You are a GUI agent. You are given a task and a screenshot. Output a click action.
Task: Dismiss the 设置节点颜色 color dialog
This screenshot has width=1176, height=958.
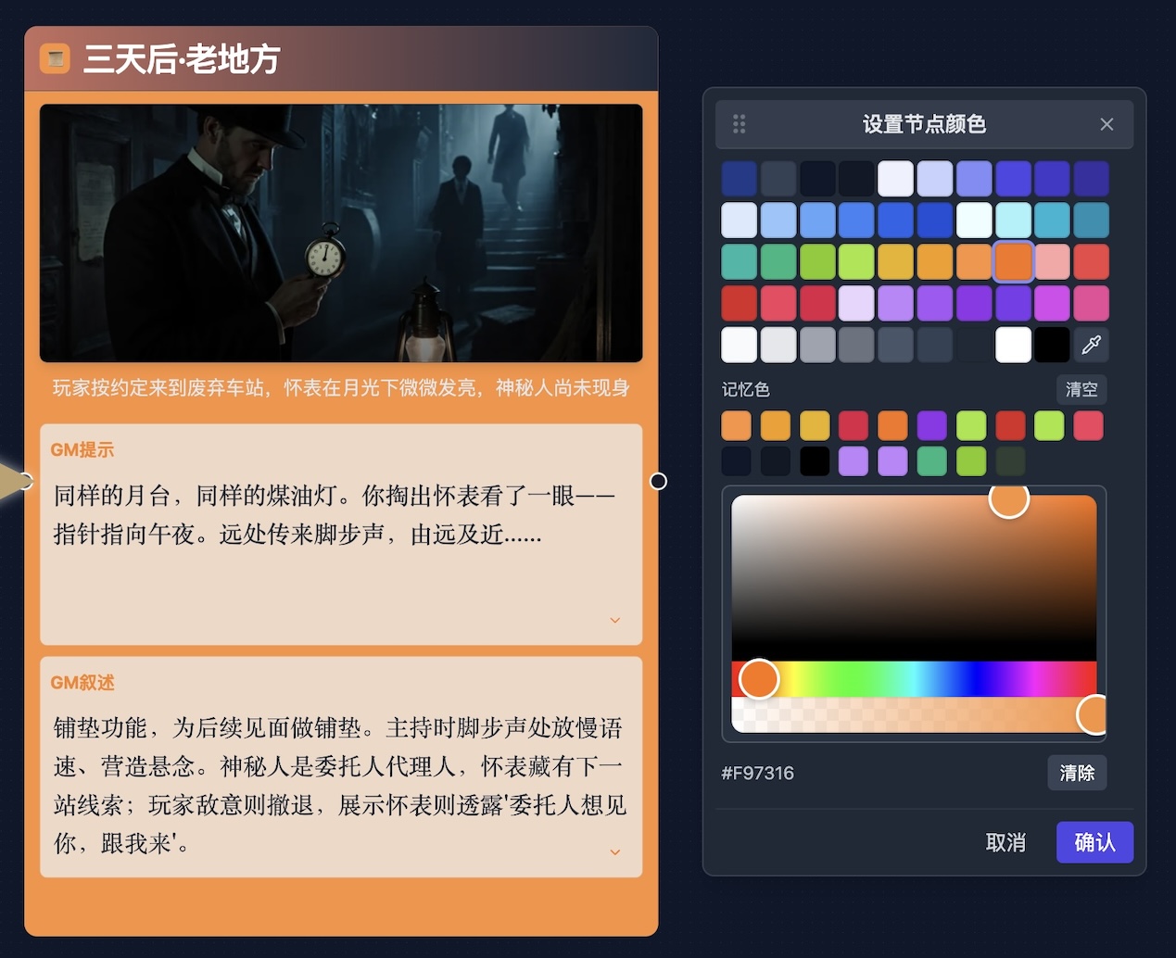[1106, 123]
